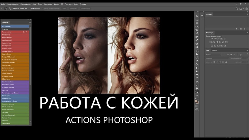Open Операции panel flyout menu
Viewport: 249px width, 140px height.
click(30, 22)
